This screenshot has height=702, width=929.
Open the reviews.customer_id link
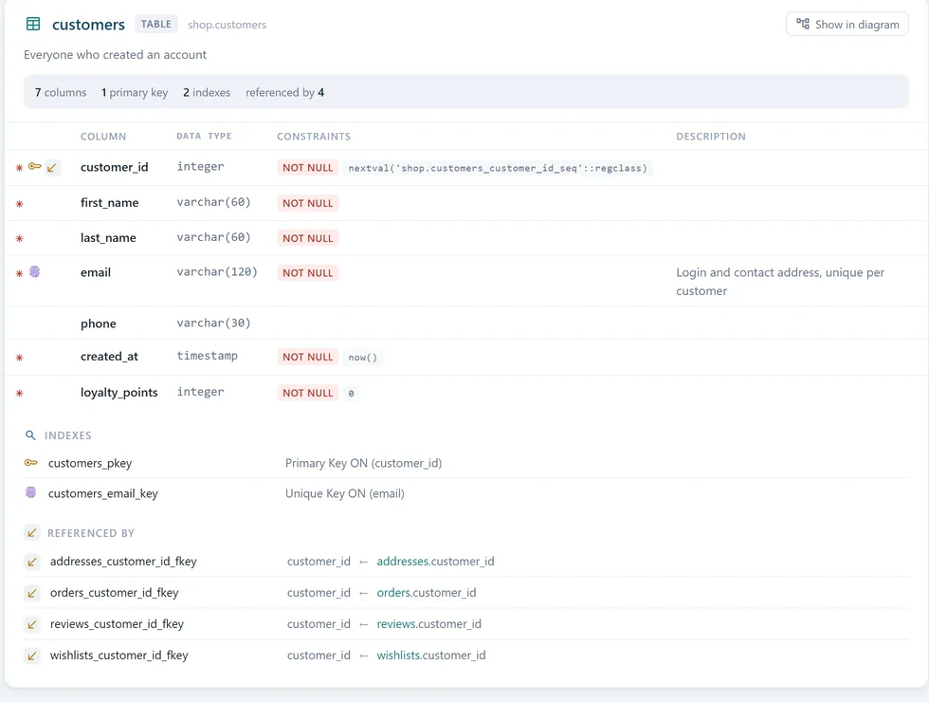pos(428,624)
